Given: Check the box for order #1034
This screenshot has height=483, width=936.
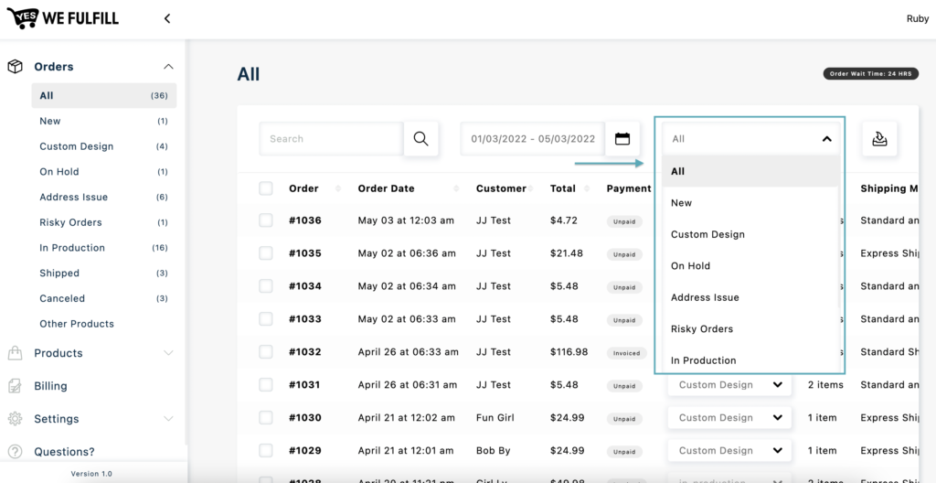Looking at the screenshot, I should 266,286.
